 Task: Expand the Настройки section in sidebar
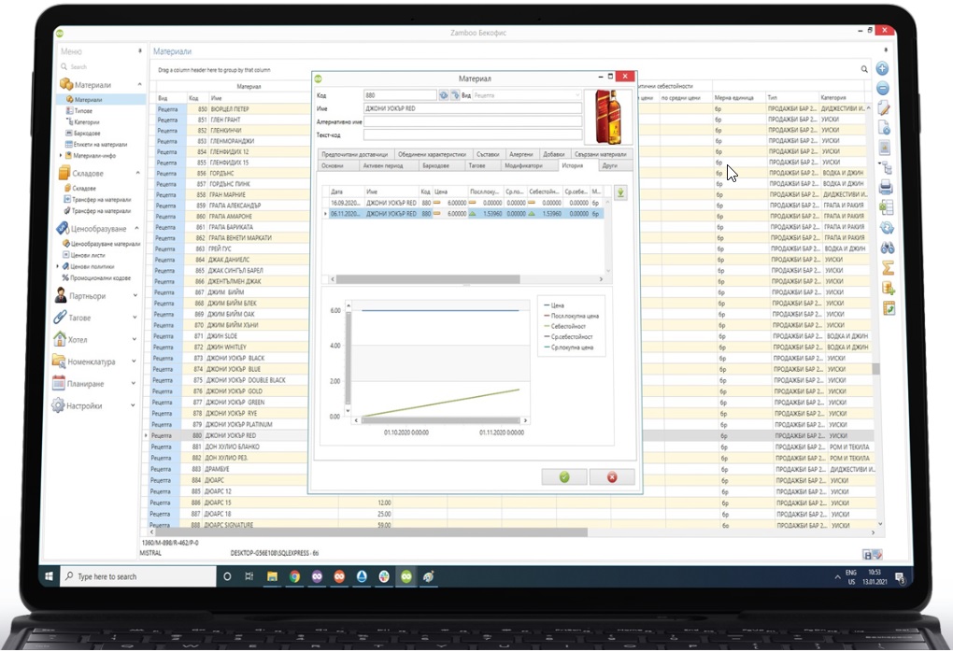pos(133,405)
